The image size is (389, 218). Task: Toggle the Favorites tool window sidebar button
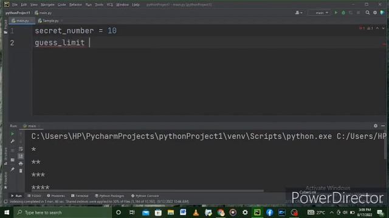click(x=5, y=180)
